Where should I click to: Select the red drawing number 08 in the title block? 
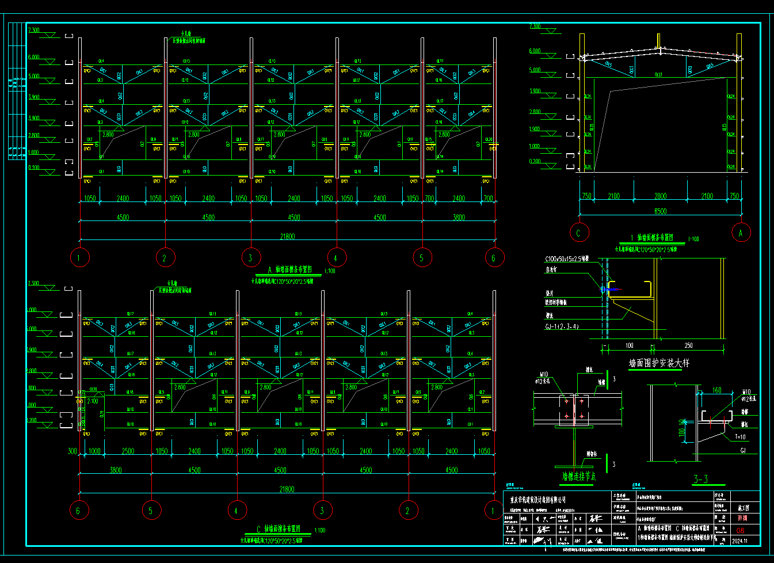click(x=740, y=530)
